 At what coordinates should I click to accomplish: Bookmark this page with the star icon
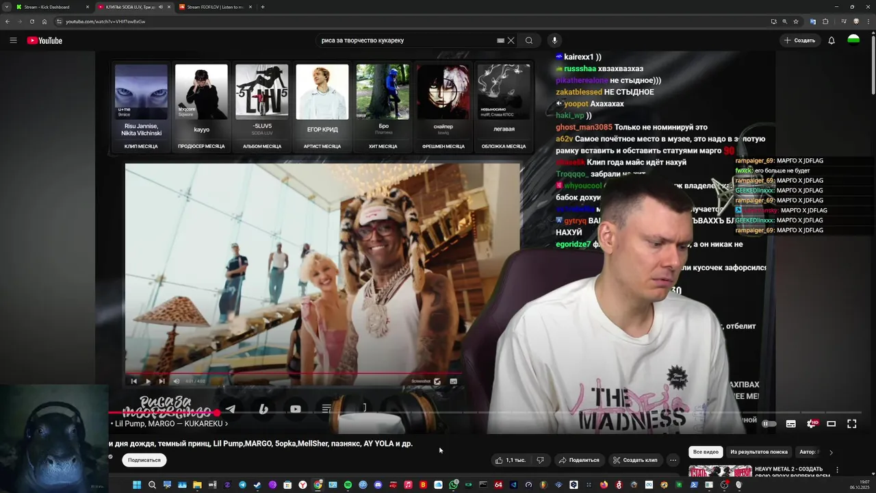pyautogui.click(x=796, y=21)
